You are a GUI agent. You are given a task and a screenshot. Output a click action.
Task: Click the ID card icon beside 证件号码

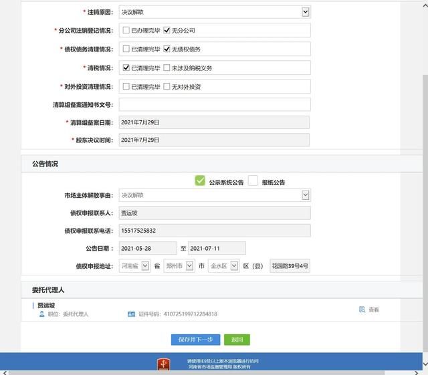pos(131,314)
